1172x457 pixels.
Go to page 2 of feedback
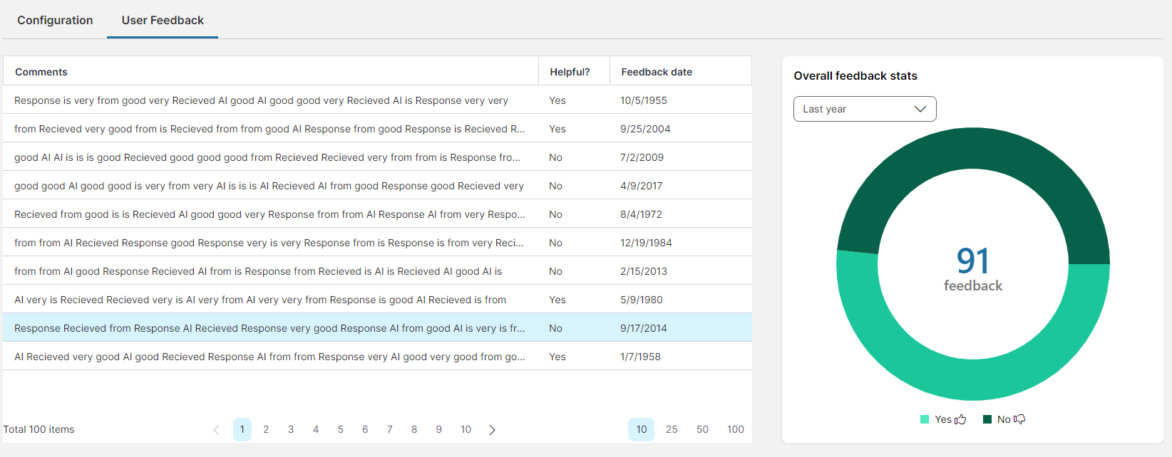(x=266, y=429)
